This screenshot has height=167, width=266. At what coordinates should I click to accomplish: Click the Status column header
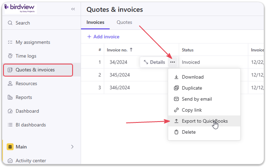pyautogui.click(x=187, y=50)
